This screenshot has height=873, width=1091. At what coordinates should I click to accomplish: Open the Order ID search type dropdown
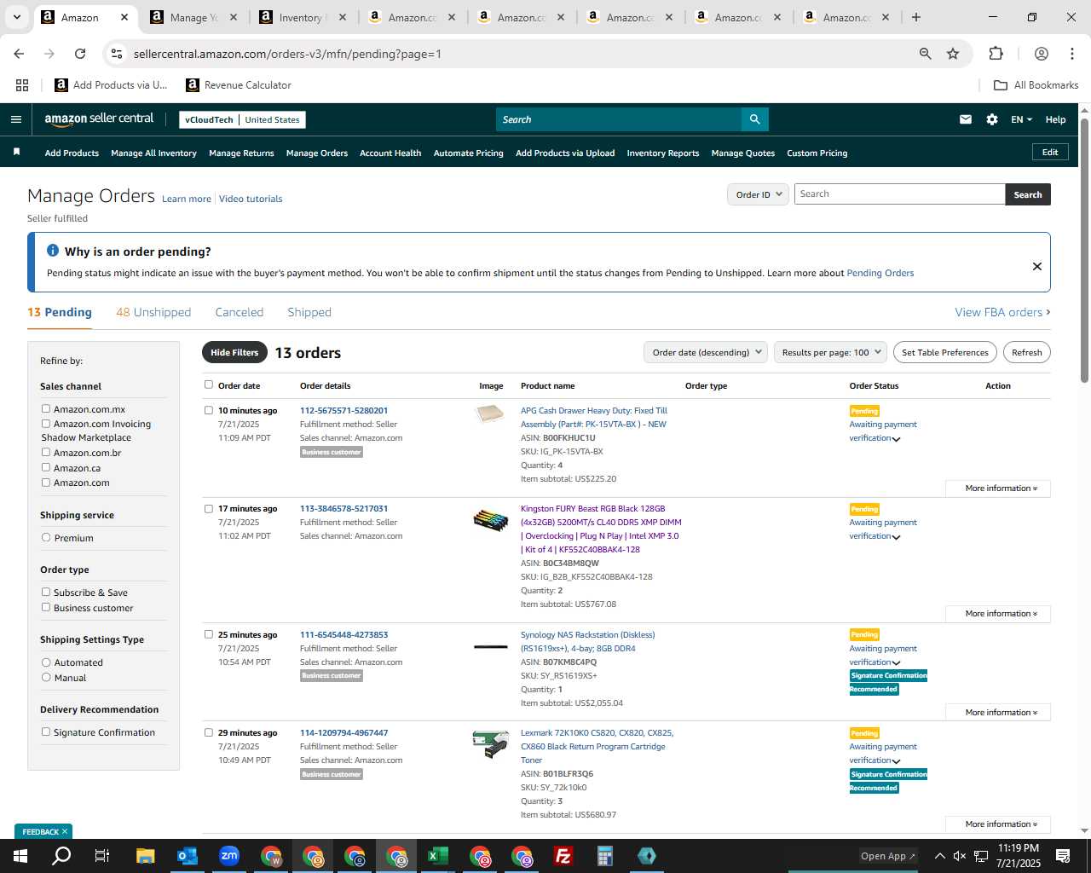click(x=759, y=194)
